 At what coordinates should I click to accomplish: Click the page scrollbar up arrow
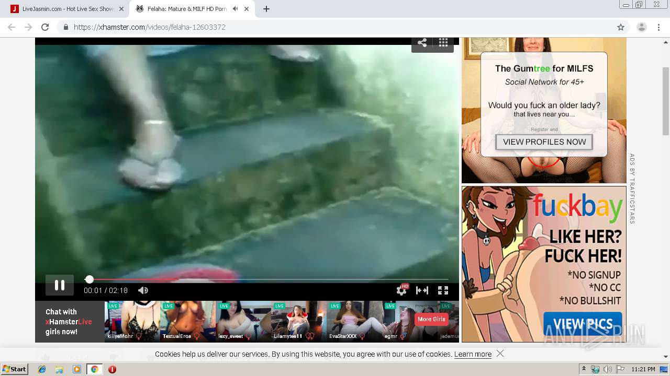tap(666, 42)
